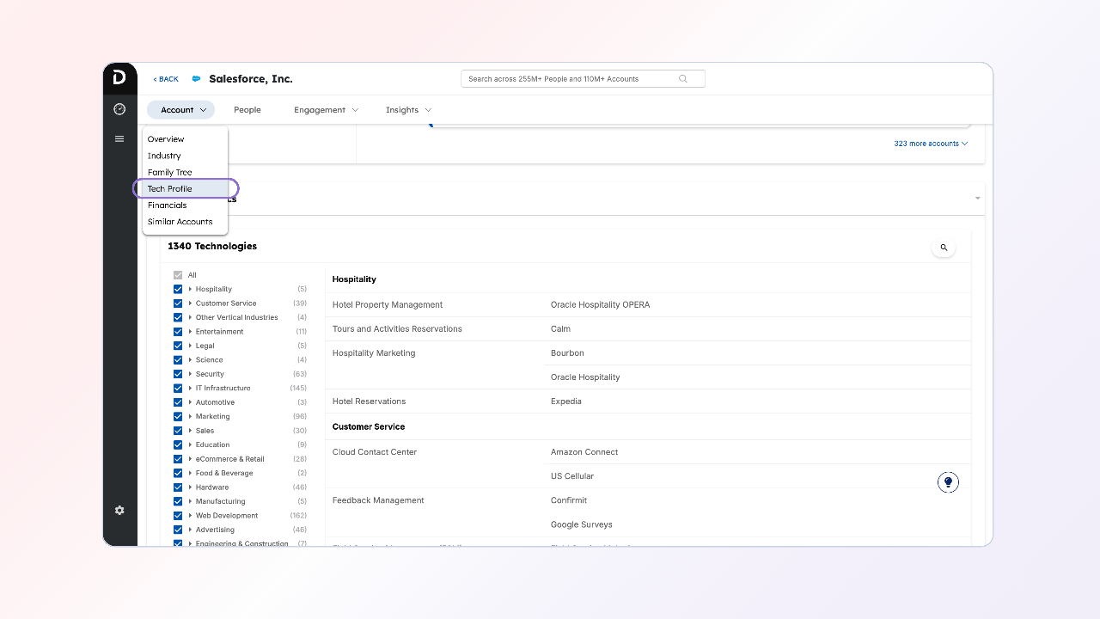The image size is (1100, 619).
Task: Toggle the Security category checkbox
Action: tap(178, 374)
